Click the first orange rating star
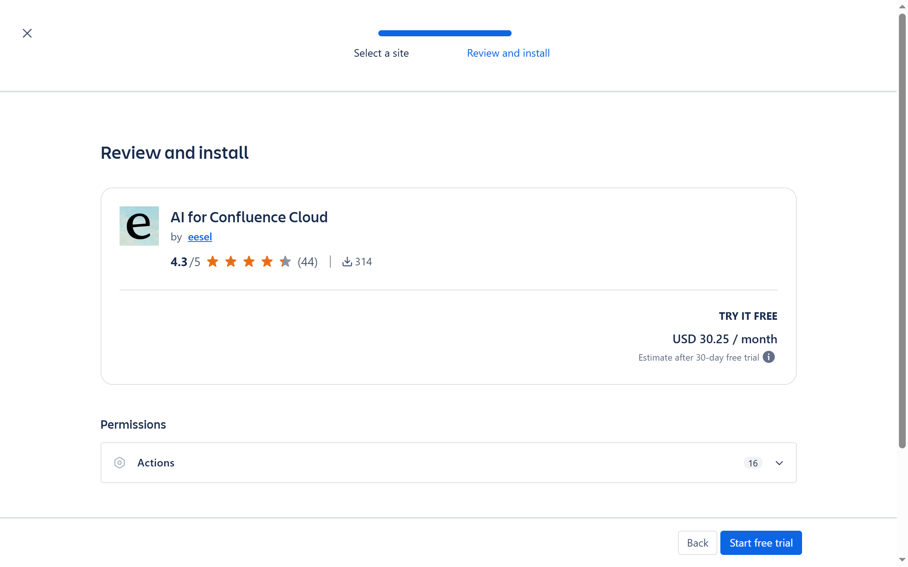The height and width of the screenshot is (567, 908). pos(213,261)
